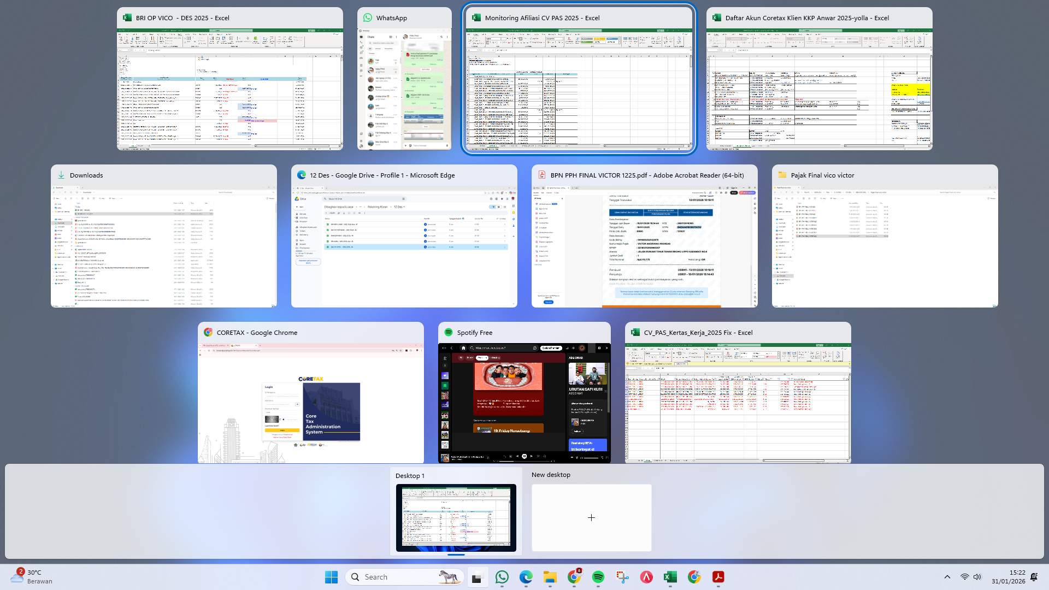
Task: Open the weather widget showing 30°C Berawan
Action: (30, 576)
